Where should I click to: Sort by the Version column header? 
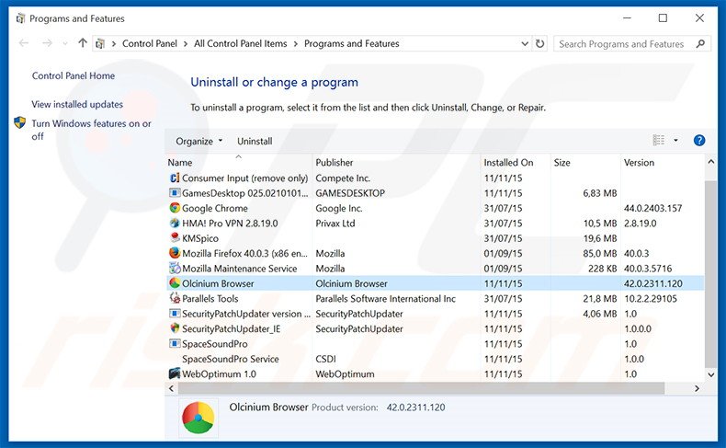pyautogui.click(x=662, y=162)
